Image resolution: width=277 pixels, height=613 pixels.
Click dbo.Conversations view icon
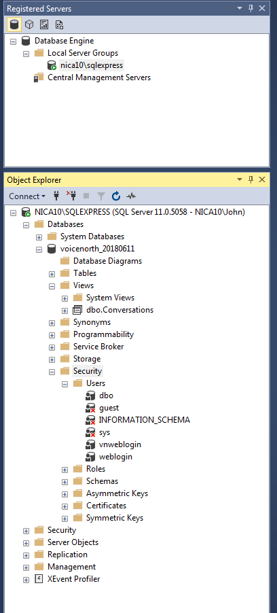78,310
